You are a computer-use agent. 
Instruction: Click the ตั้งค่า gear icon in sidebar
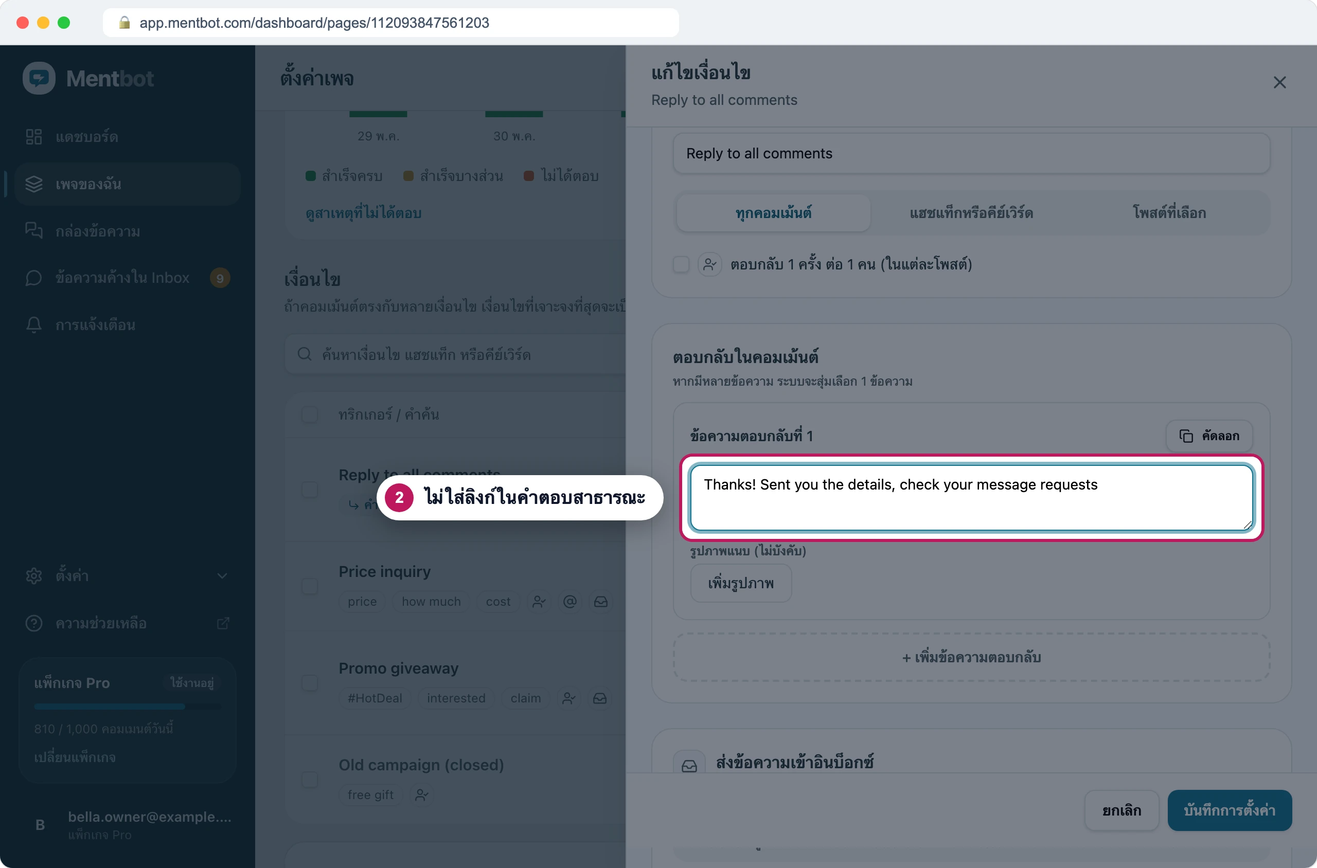pos(34,576)
